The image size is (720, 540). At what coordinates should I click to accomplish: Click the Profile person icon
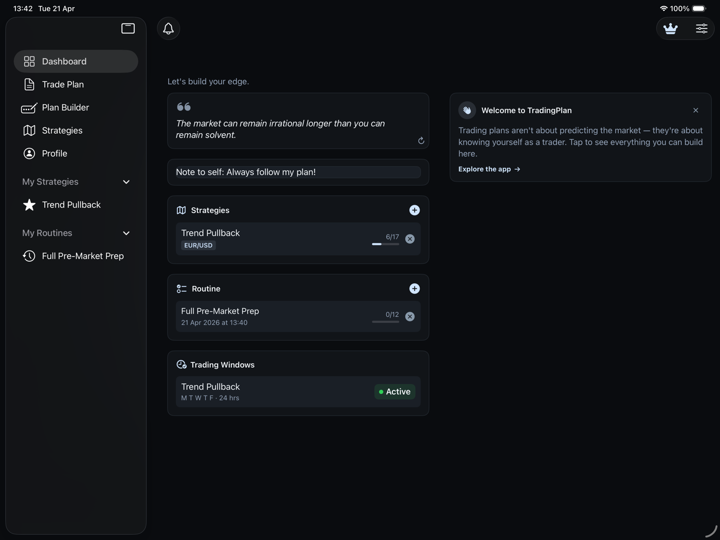(29, 153)
